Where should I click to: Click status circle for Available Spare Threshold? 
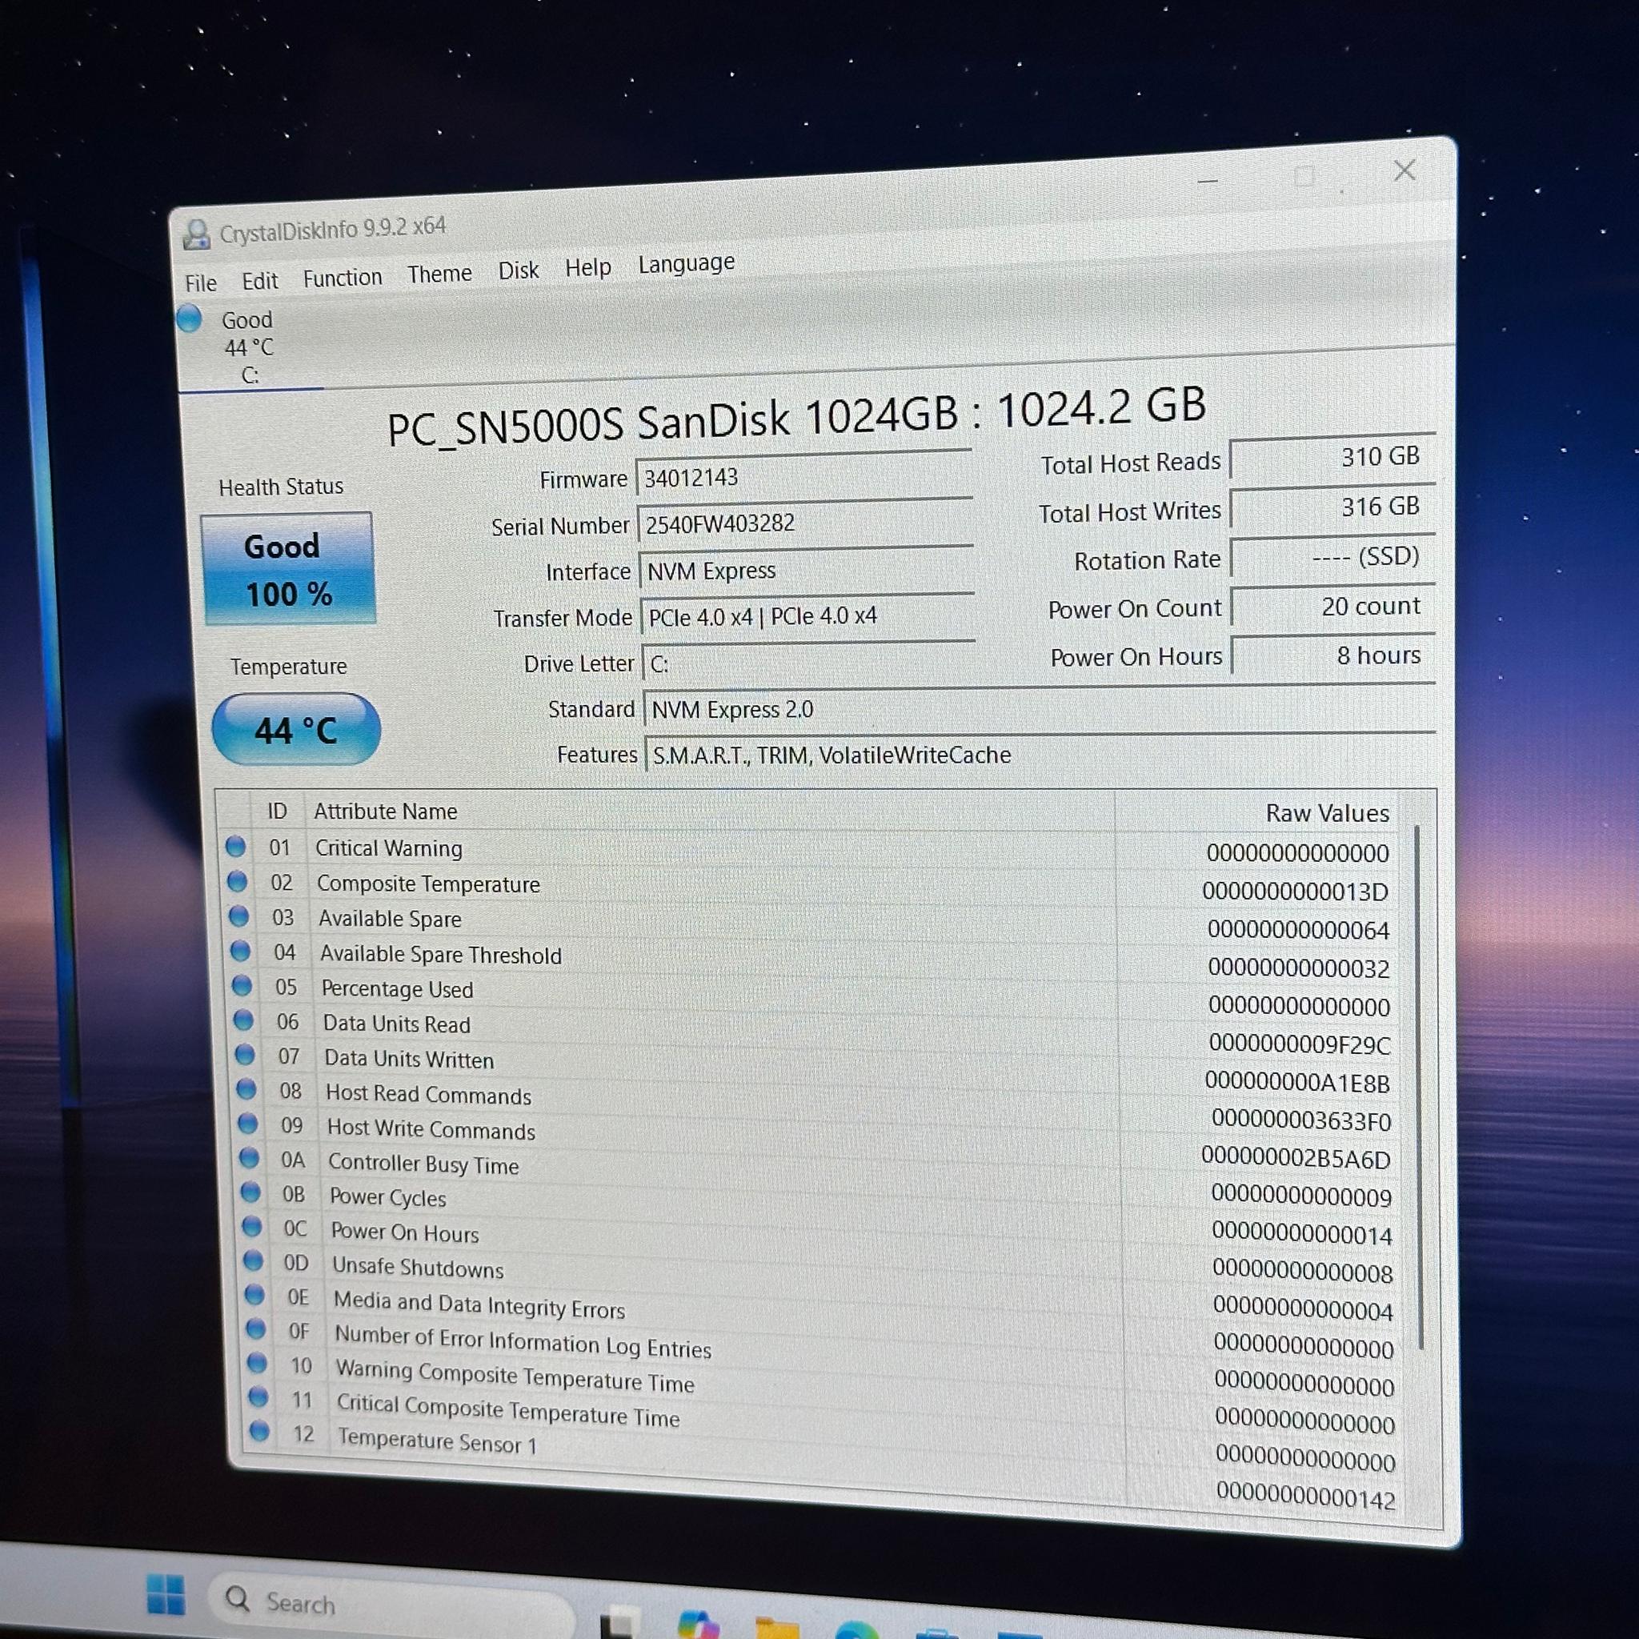[240, 951]
